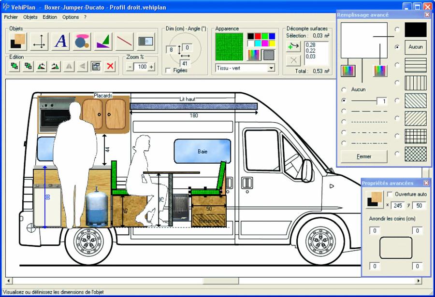Add selected surface to the count
The height and width of the screenshot is (297, 435).
(x=293, y=46)
